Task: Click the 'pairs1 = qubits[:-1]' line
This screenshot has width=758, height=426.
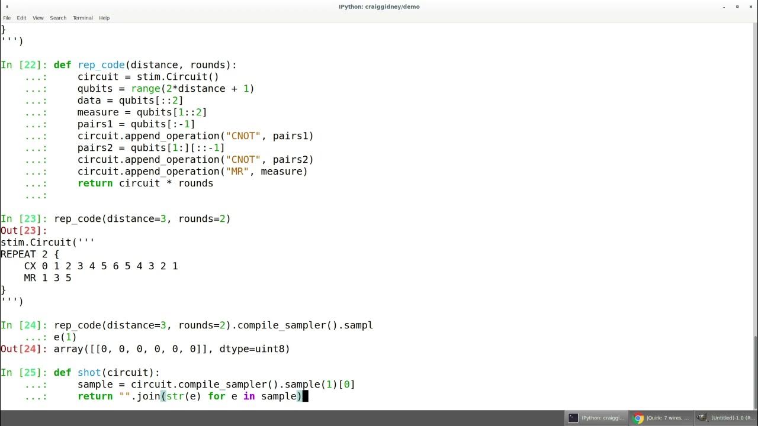Action: [x=136, y=124]
